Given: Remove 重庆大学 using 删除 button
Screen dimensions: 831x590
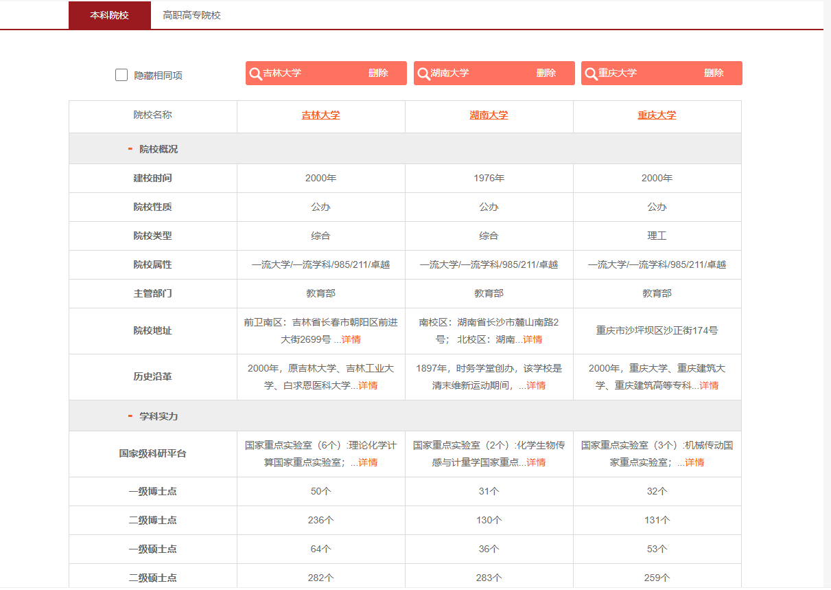Looking at the screenshot, I should click(x=714, y=73).
